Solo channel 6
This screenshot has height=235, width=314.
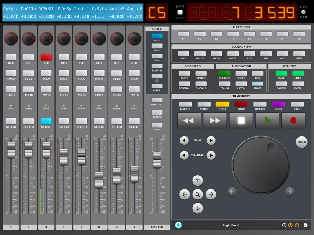pyautogui.click(x=99, y=73)
